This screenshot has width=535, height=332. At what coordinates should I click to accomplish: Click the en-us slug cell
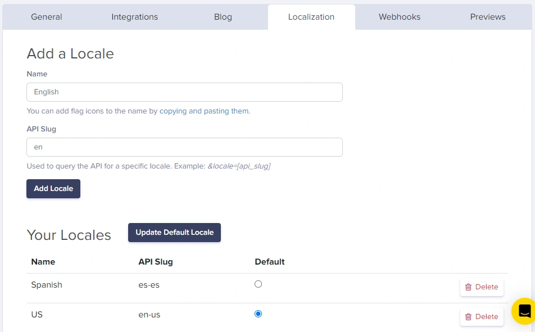coord(149,315)
